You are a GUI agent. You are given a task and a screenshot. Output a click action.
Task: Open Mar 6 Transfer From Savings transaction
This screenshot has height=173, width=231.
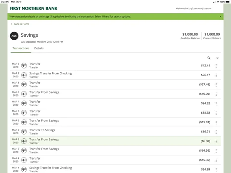click(116, 122)
